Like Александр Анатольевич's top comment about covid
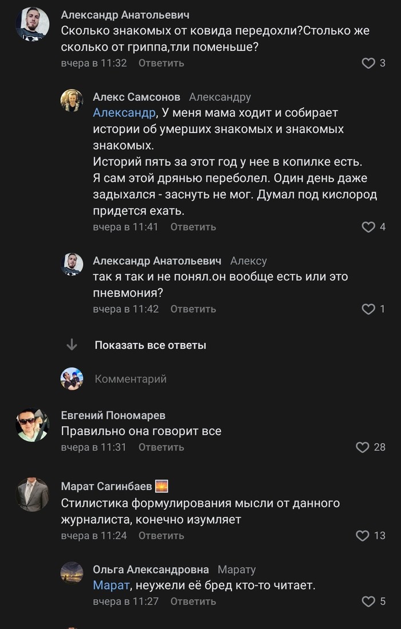Viewport: 401px width, 629px height. click(x=368, y=63)
